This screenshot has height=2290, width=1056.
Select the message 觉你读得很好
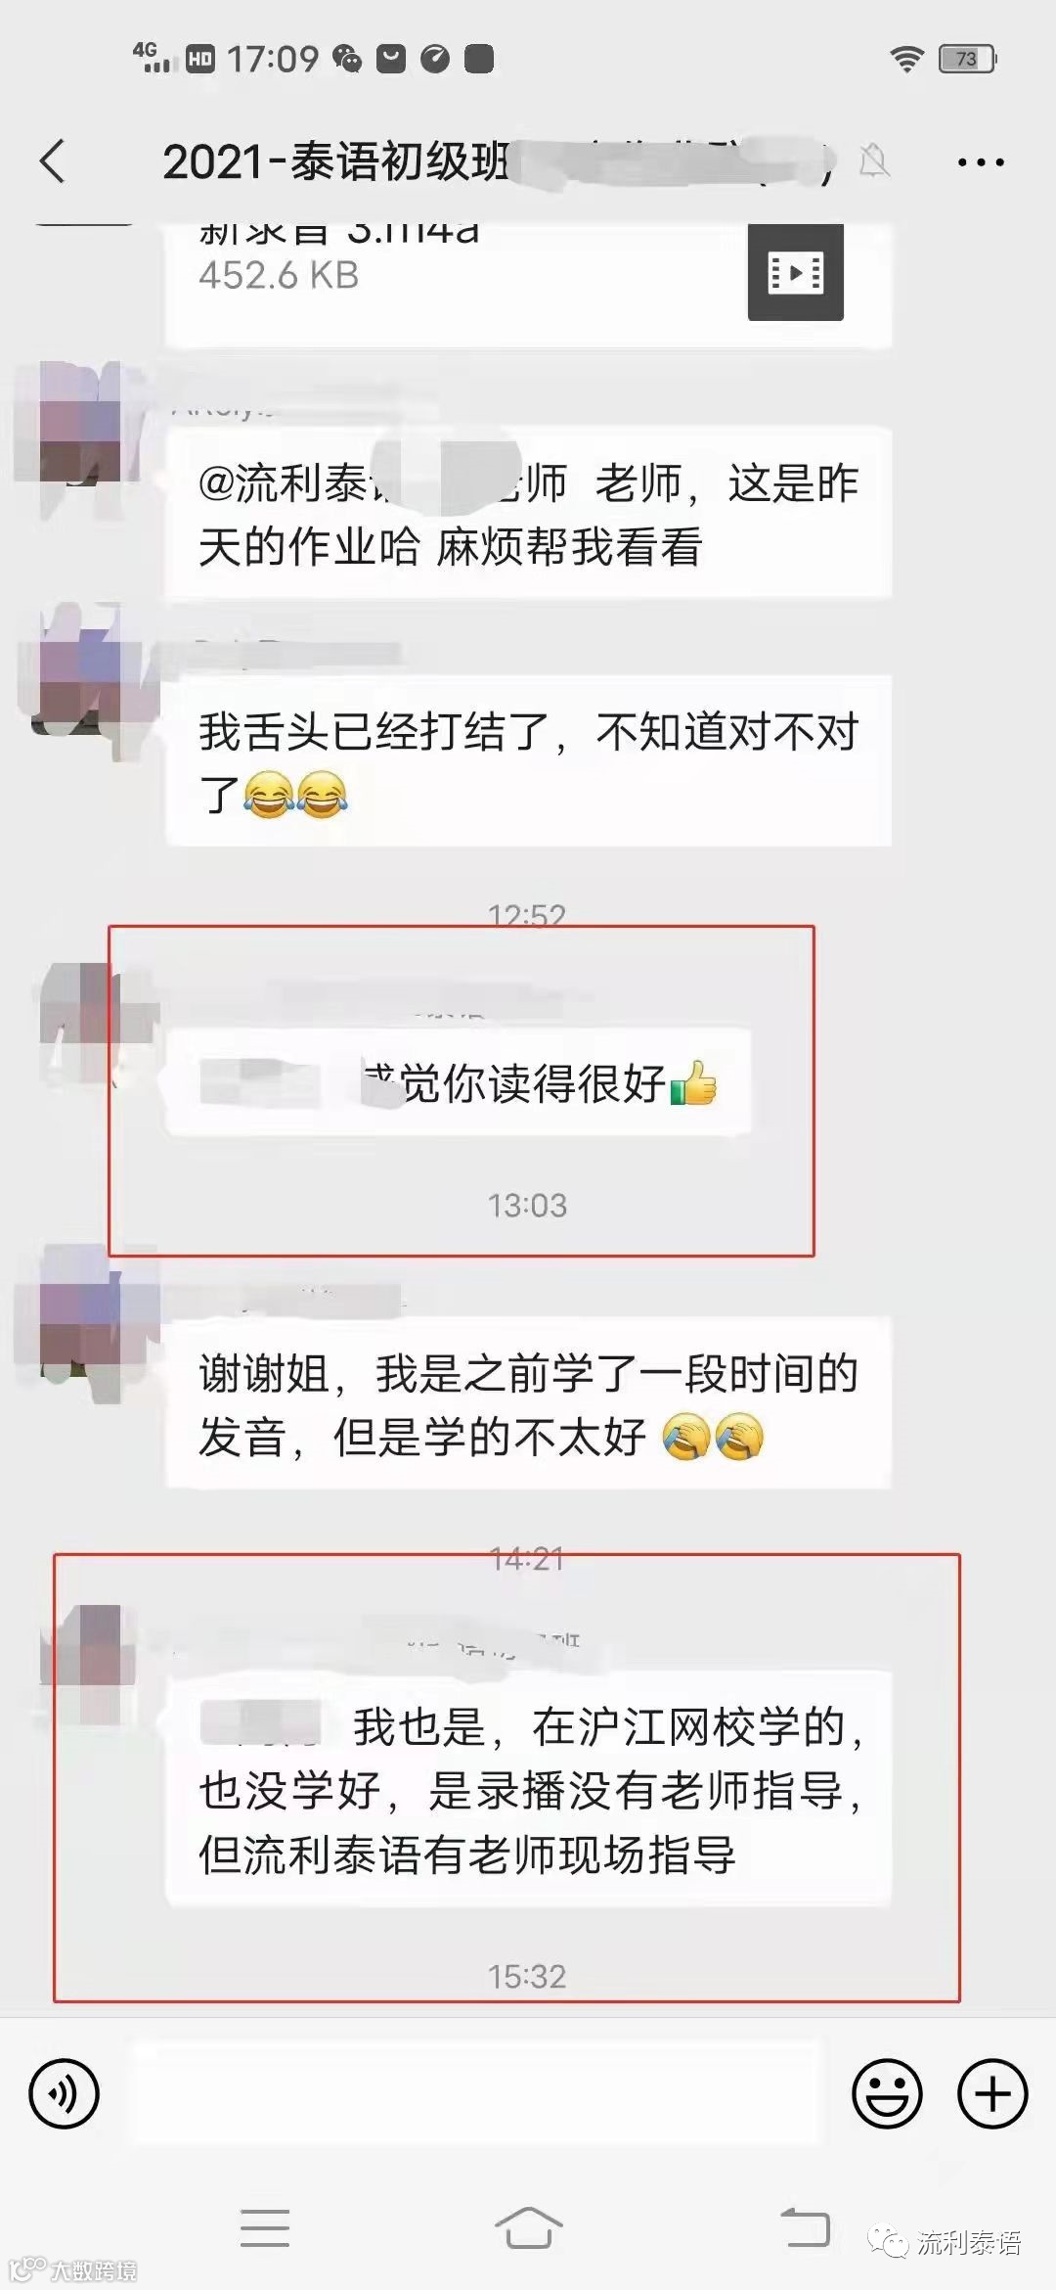click(x=458, y=1082)
